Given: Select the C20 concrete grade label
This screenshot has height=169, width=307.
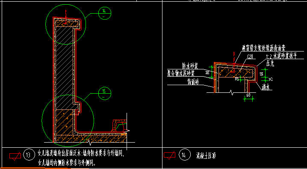Looking at the screenshot, I should click(x=250, y=57).
